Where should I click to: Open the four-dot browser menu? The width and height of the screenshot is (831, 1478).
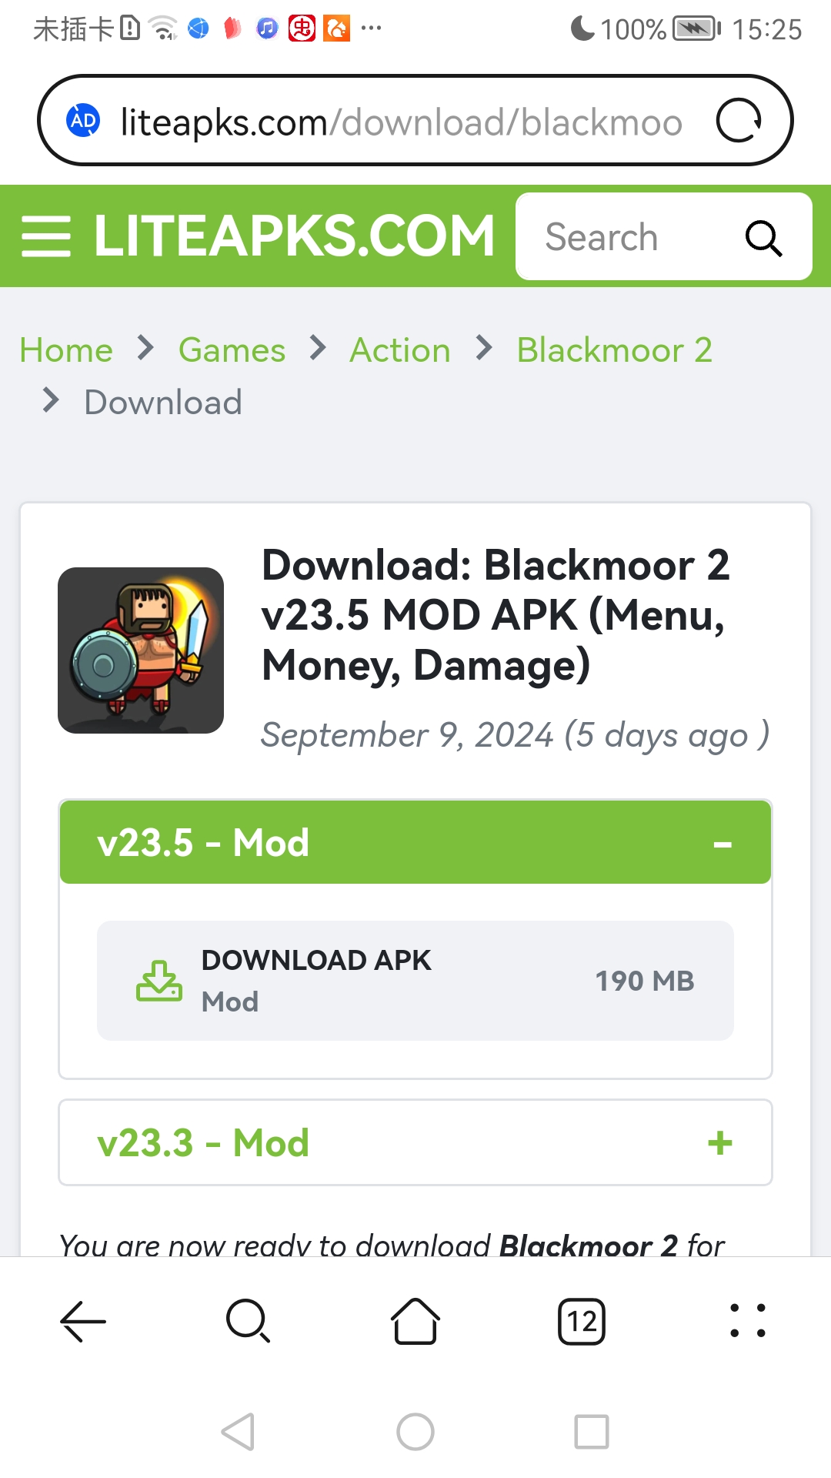tap(747, 1322)
